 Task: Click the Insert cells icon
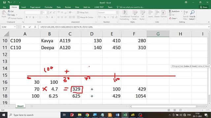tap(150, 13)
